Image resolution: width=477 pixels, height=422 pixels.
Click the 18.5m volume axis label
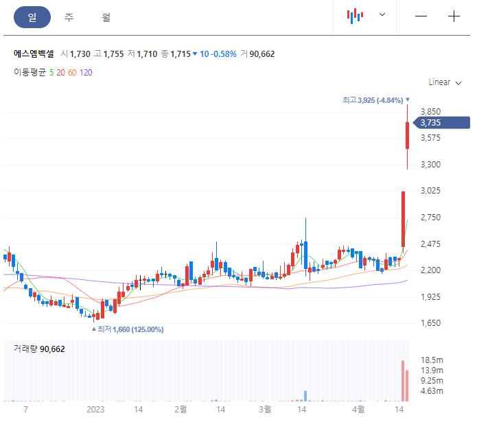(432, 360)
